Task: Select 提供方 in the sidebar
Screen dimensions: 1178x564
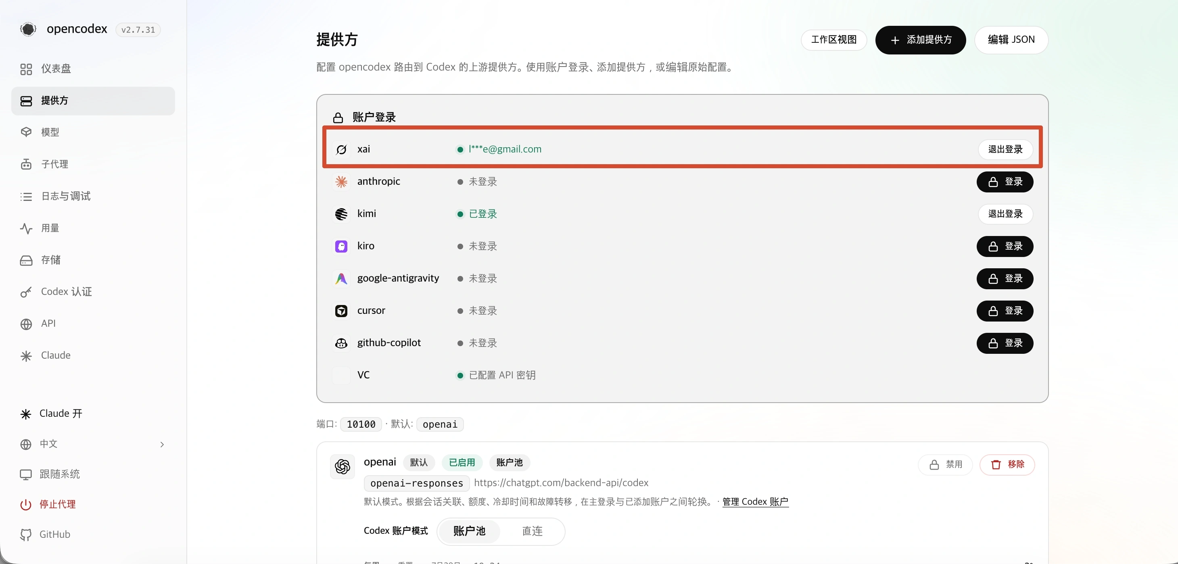Action: click(93, 101)
